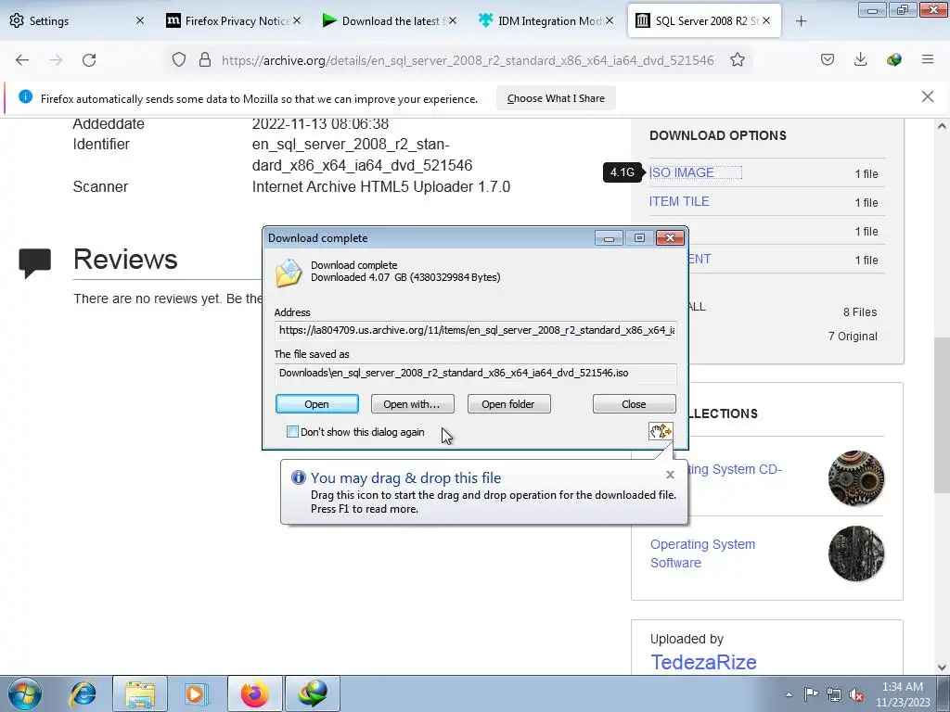Close the Settings tab
This screenshot has height=712, width=950.
point(140,20)
